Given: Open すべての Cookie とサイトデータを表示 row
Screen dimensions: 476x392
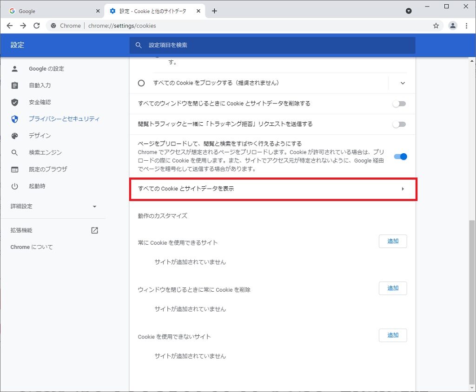Looking at the screenshot, I should (273, 189).
